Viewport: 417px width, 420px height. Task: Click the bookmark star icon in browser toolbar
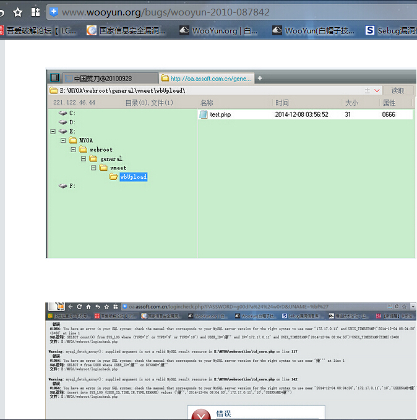pos(18,12)
